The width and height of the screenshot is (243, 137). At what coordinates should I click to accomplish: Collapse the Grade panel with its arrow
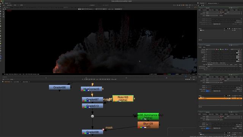click(x=199, y=45)
